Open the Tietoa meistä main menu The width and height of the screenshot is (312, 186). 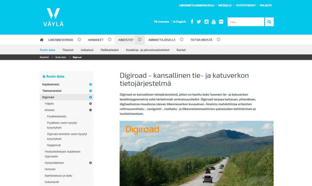[201, 40]
